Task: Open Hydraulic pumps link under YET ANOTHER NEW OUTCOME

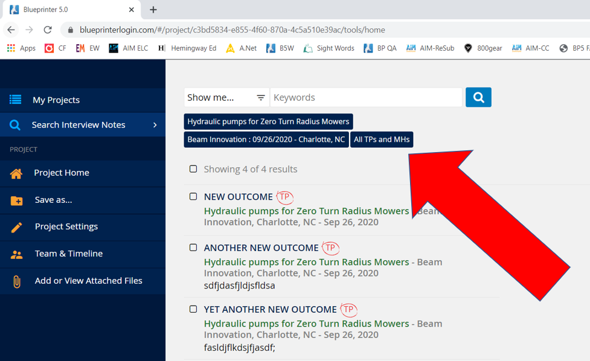Action: coord(306,324)
